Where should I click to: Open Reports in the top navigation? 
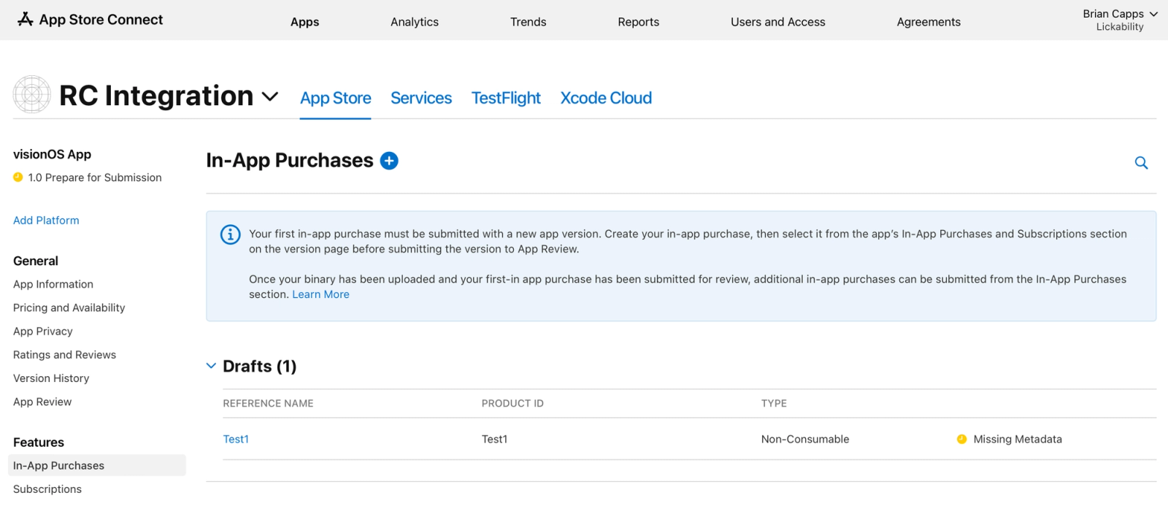[639, 22]
